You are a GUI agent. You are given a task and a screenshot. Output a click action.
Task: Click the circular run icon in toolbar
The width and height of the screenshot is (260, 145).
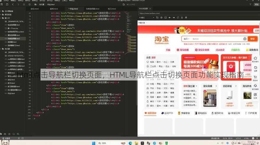pyautogui.click(x=30, y=4)
